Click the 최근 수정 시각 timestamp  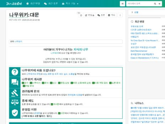tap(24, 20)
